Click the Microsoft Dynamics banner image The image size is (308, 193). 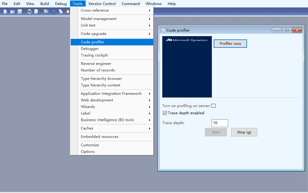point(187,67)
